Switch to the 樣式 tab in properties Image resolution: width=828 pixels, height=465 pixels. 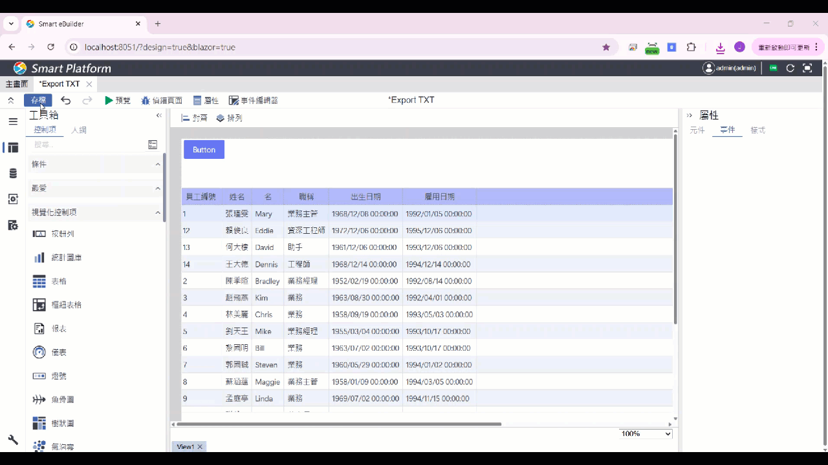tap(757, 130)
